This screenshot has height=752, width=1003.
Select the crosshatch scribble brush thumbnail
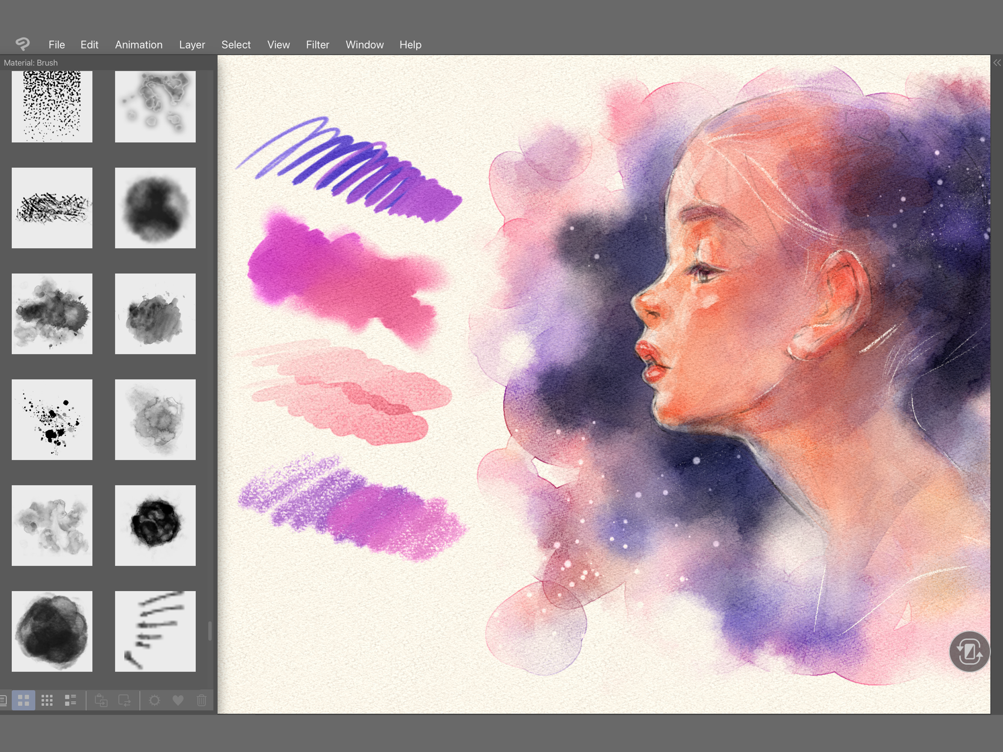click(x=52, y=208)
